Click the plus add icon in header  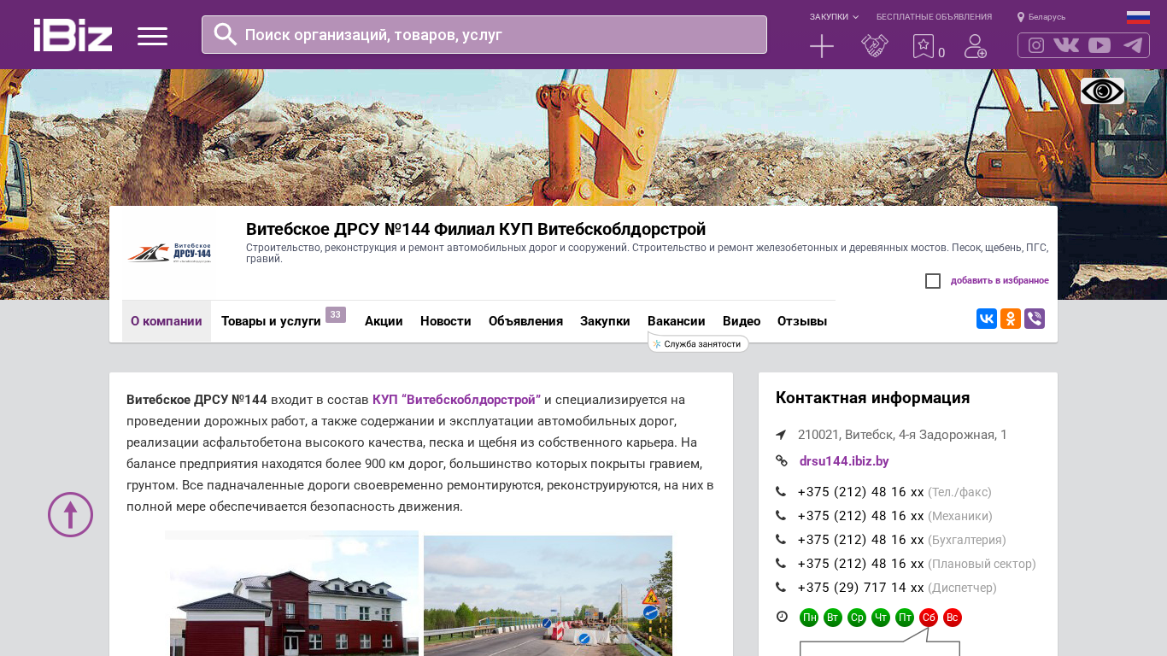click(x=822, y=46)
